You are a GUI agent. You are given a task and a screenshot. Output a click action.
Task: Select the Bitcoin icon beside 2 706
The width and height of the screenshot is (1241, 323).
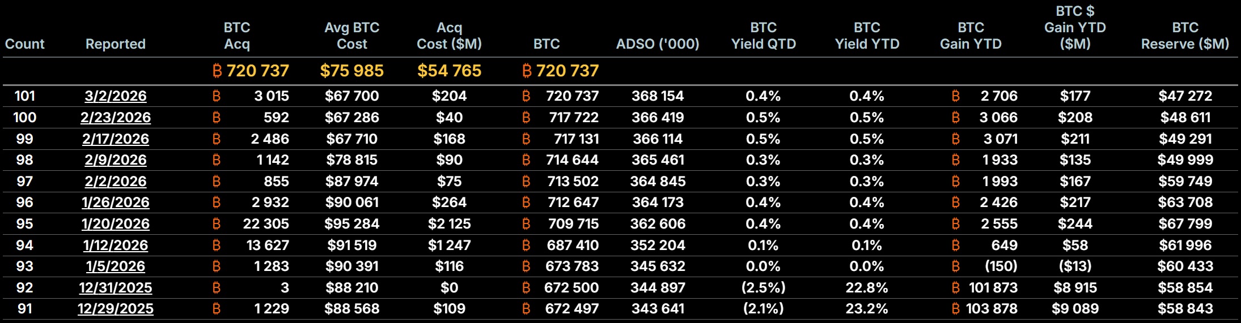956,96
